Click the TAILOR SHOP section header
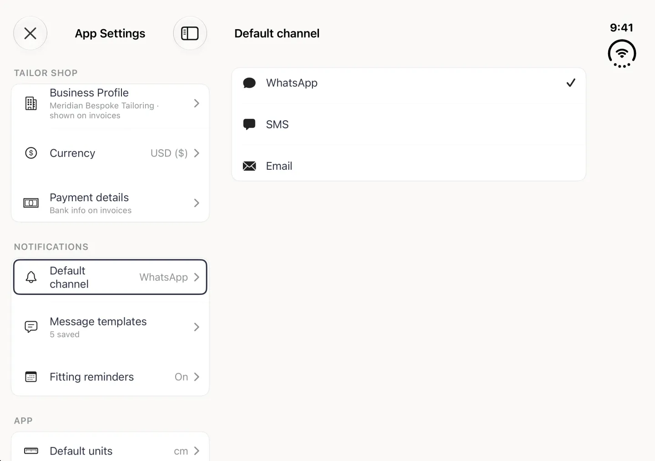Viewport: 655px width, 461px height. coord(46,73)
